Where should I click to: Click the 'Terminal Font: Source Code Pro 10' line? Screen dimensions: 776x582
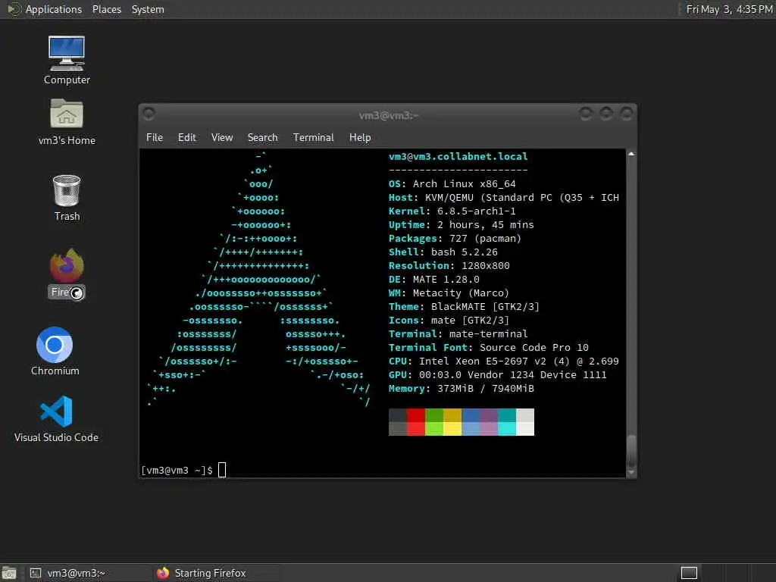489,347
